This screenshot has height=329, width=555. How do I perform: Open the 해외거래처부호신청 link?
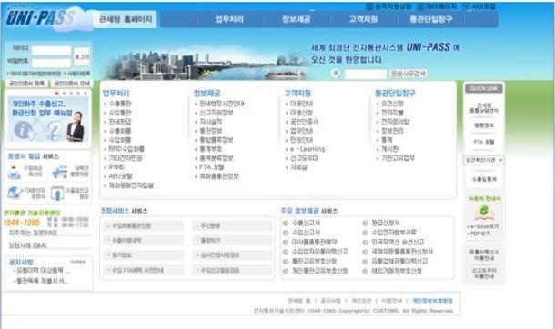[x=397, y=271]
